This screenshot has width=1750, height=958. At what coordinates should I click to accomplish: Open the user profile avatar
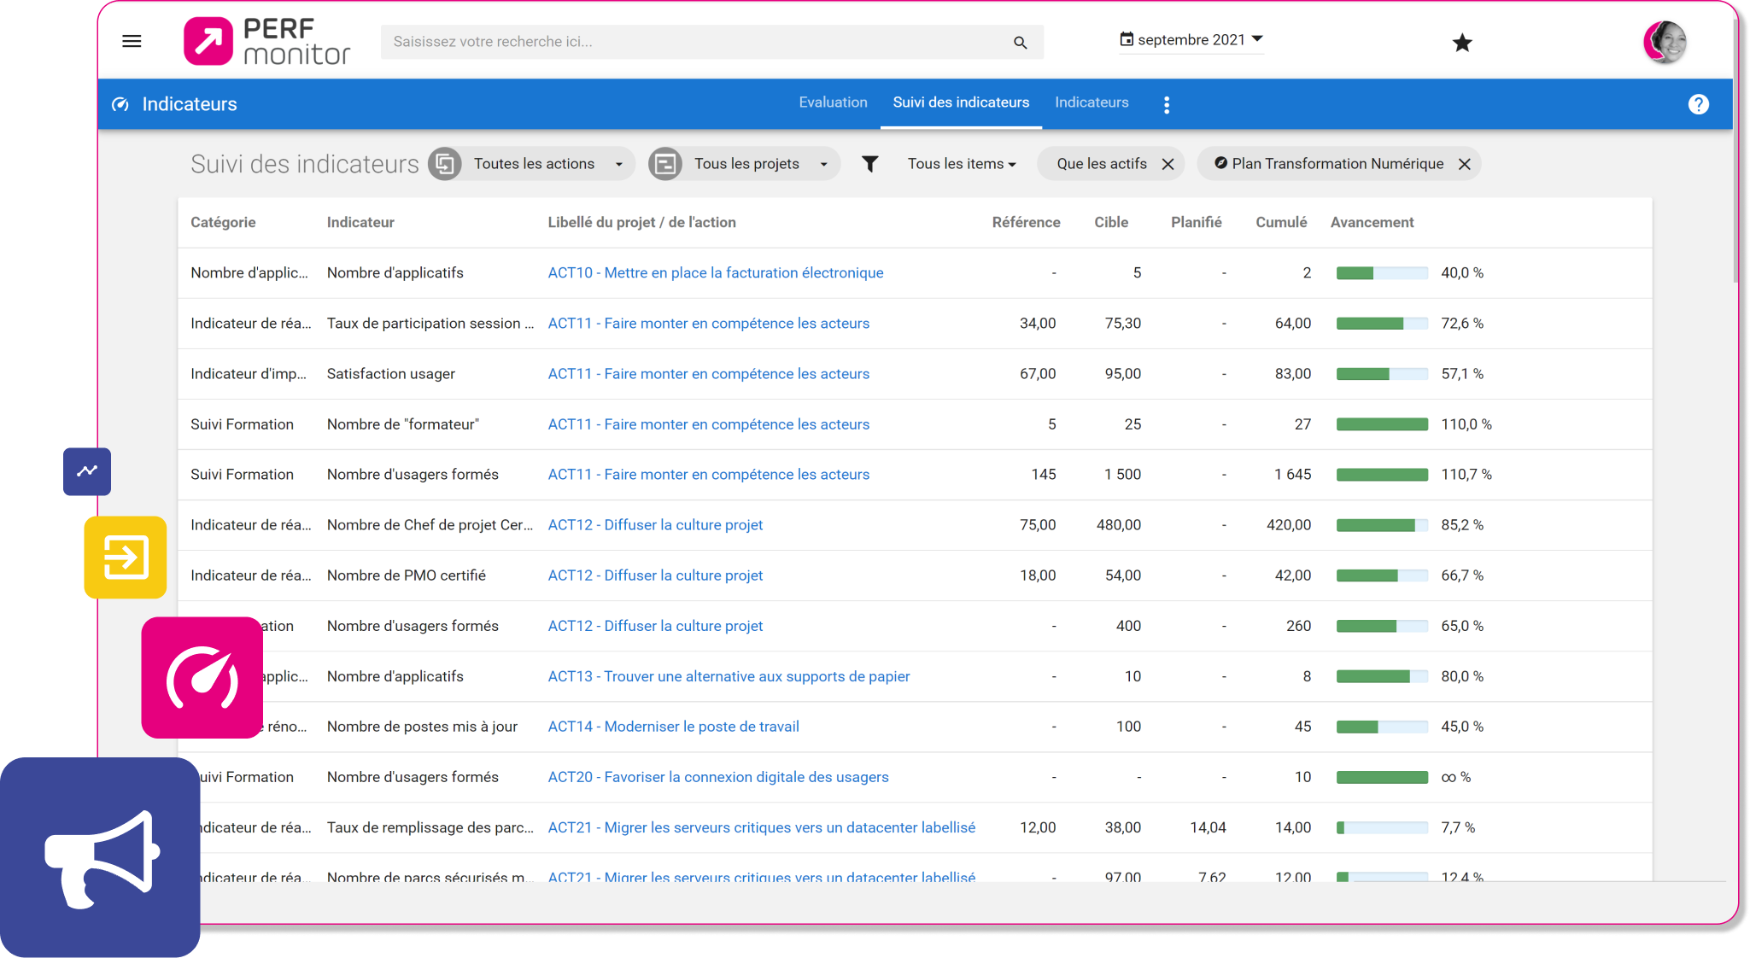pyautogui.click(x=1665, y=42)
